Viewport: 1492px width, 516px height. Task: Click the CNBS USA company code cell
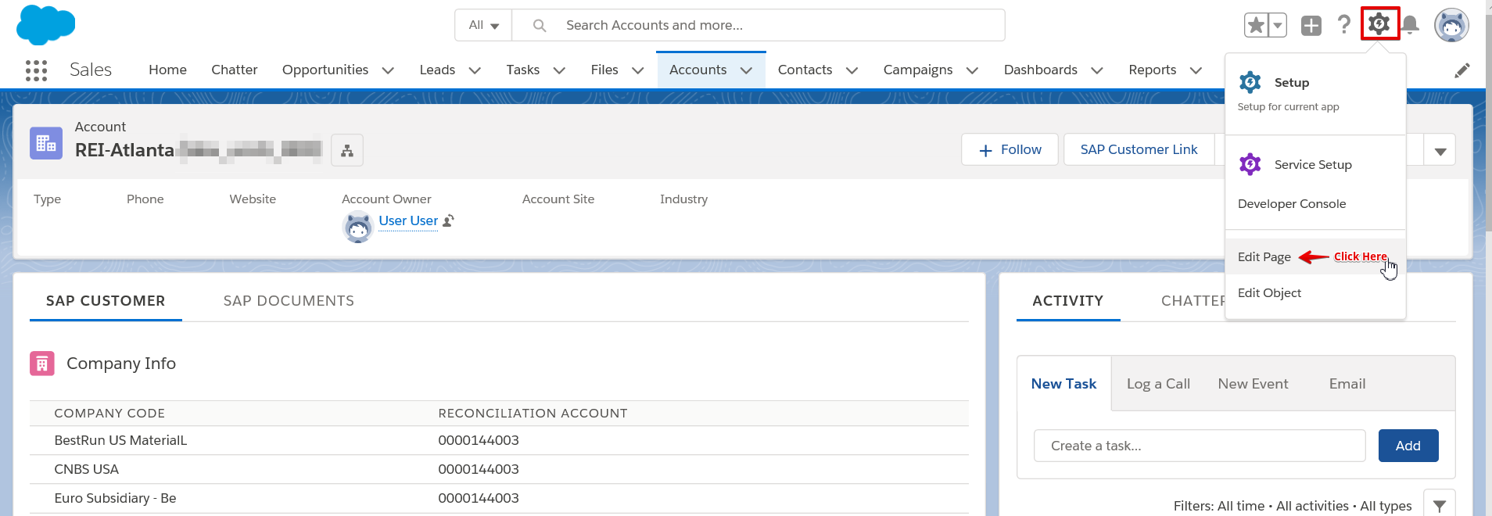(86, 469)
